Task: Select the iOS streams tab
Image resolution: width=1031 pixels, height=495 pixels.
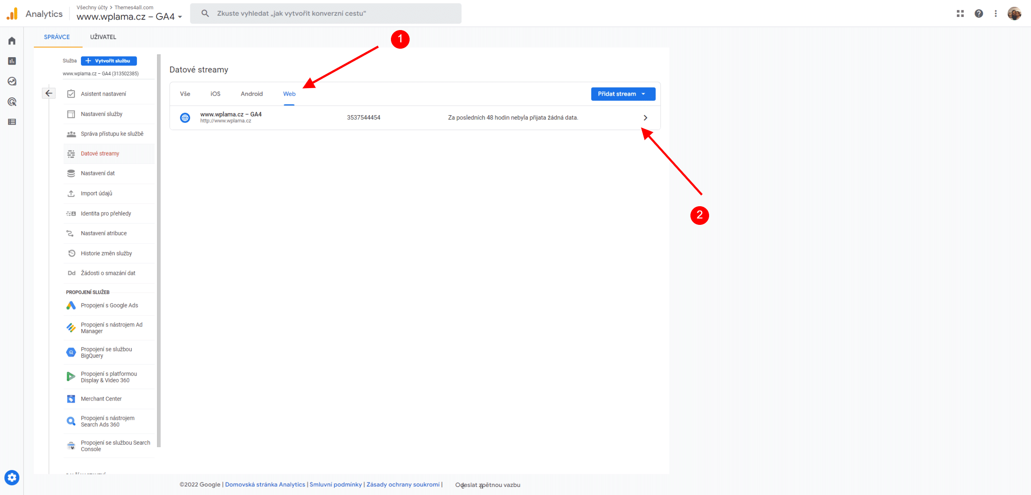Action: coord(215,94)
